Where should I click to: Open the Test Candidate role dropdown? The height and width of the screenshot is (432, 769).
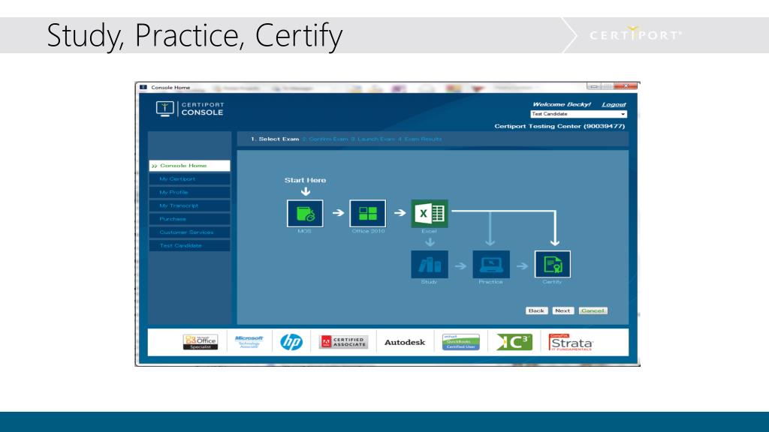(x=579, y=114)
